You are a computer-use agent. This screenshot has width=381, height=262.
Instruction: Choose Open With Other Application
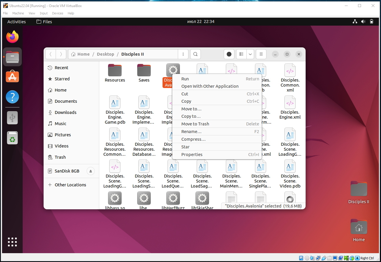(217, 86)
